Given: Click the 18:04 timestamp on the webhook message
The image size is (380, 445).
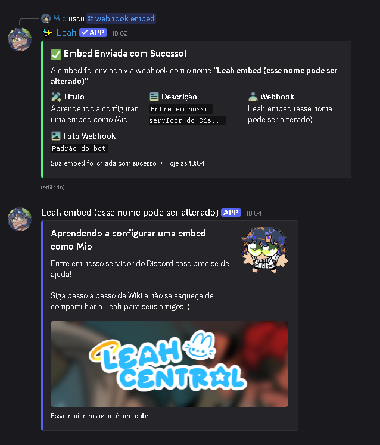Looking at the screenshot, I should point(254,213).
